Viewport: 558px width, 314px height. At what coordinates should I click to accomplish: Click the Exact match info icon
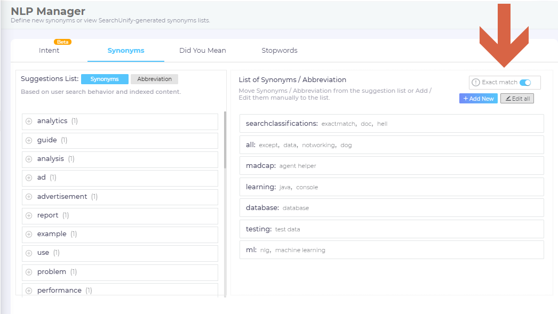tap(476, 83)
